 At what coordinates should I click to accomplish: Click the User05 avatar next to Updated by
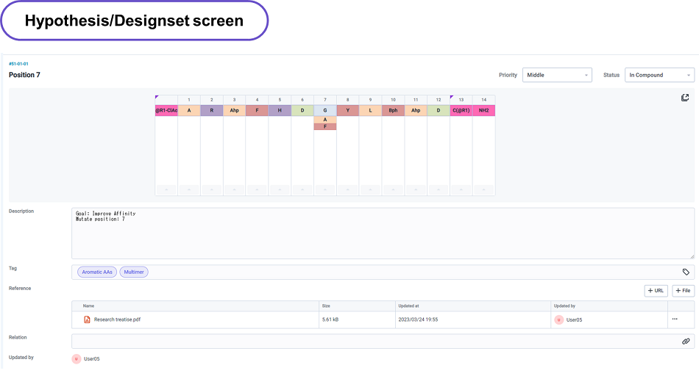click(x=76, y=358)
